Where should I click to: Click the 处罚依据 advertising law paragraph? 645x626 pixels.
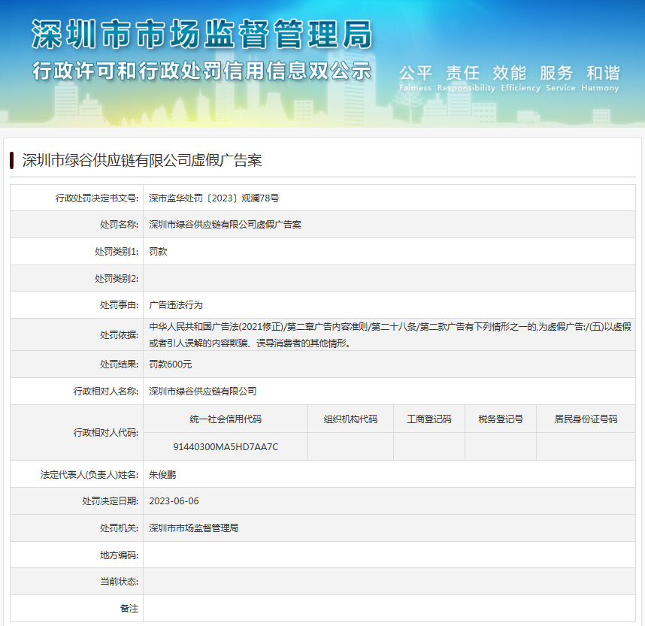click(x=389, y=334)
